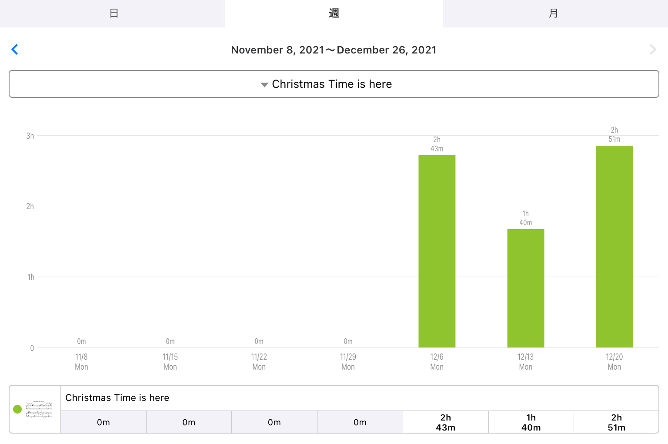
Task: Click the 2h 51m table cell
Action: [616, 422]
